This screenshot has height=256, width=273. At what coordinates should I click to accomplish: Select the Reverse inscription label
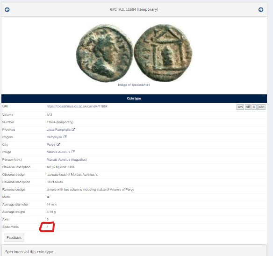(x=16, y=182)
